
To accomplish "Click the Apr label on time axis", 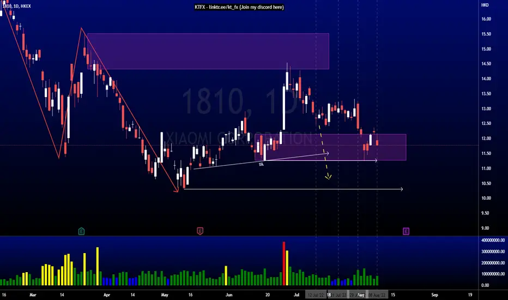I will click(x=107, y=295).
